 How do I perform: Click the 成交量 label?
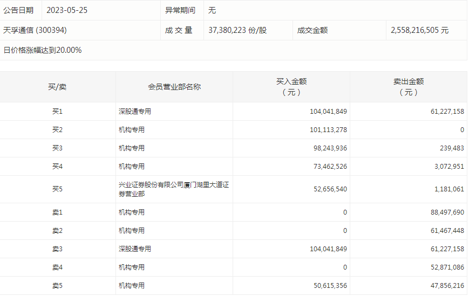[x=179, y=30]
